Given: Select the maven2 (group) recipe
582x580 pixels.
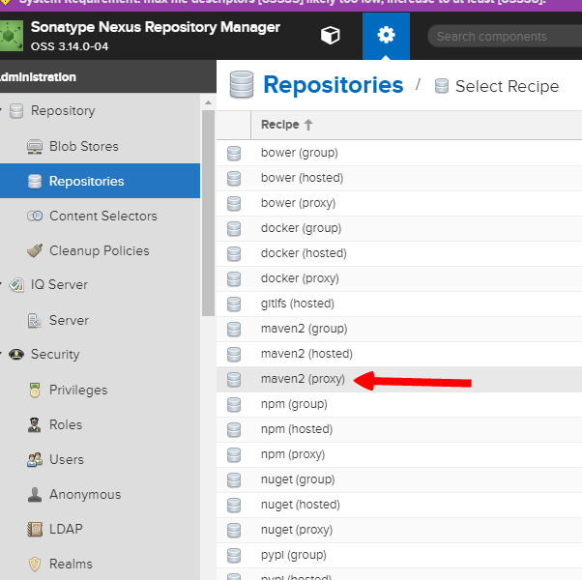Looking at the screenshot, I should (x=399, y=329).
